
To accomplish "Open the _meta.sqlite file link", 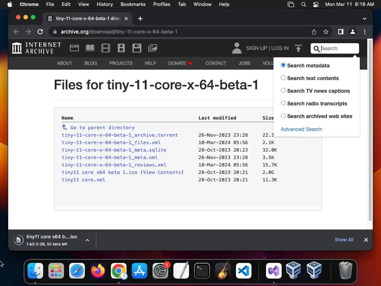I will coord(114,150).
